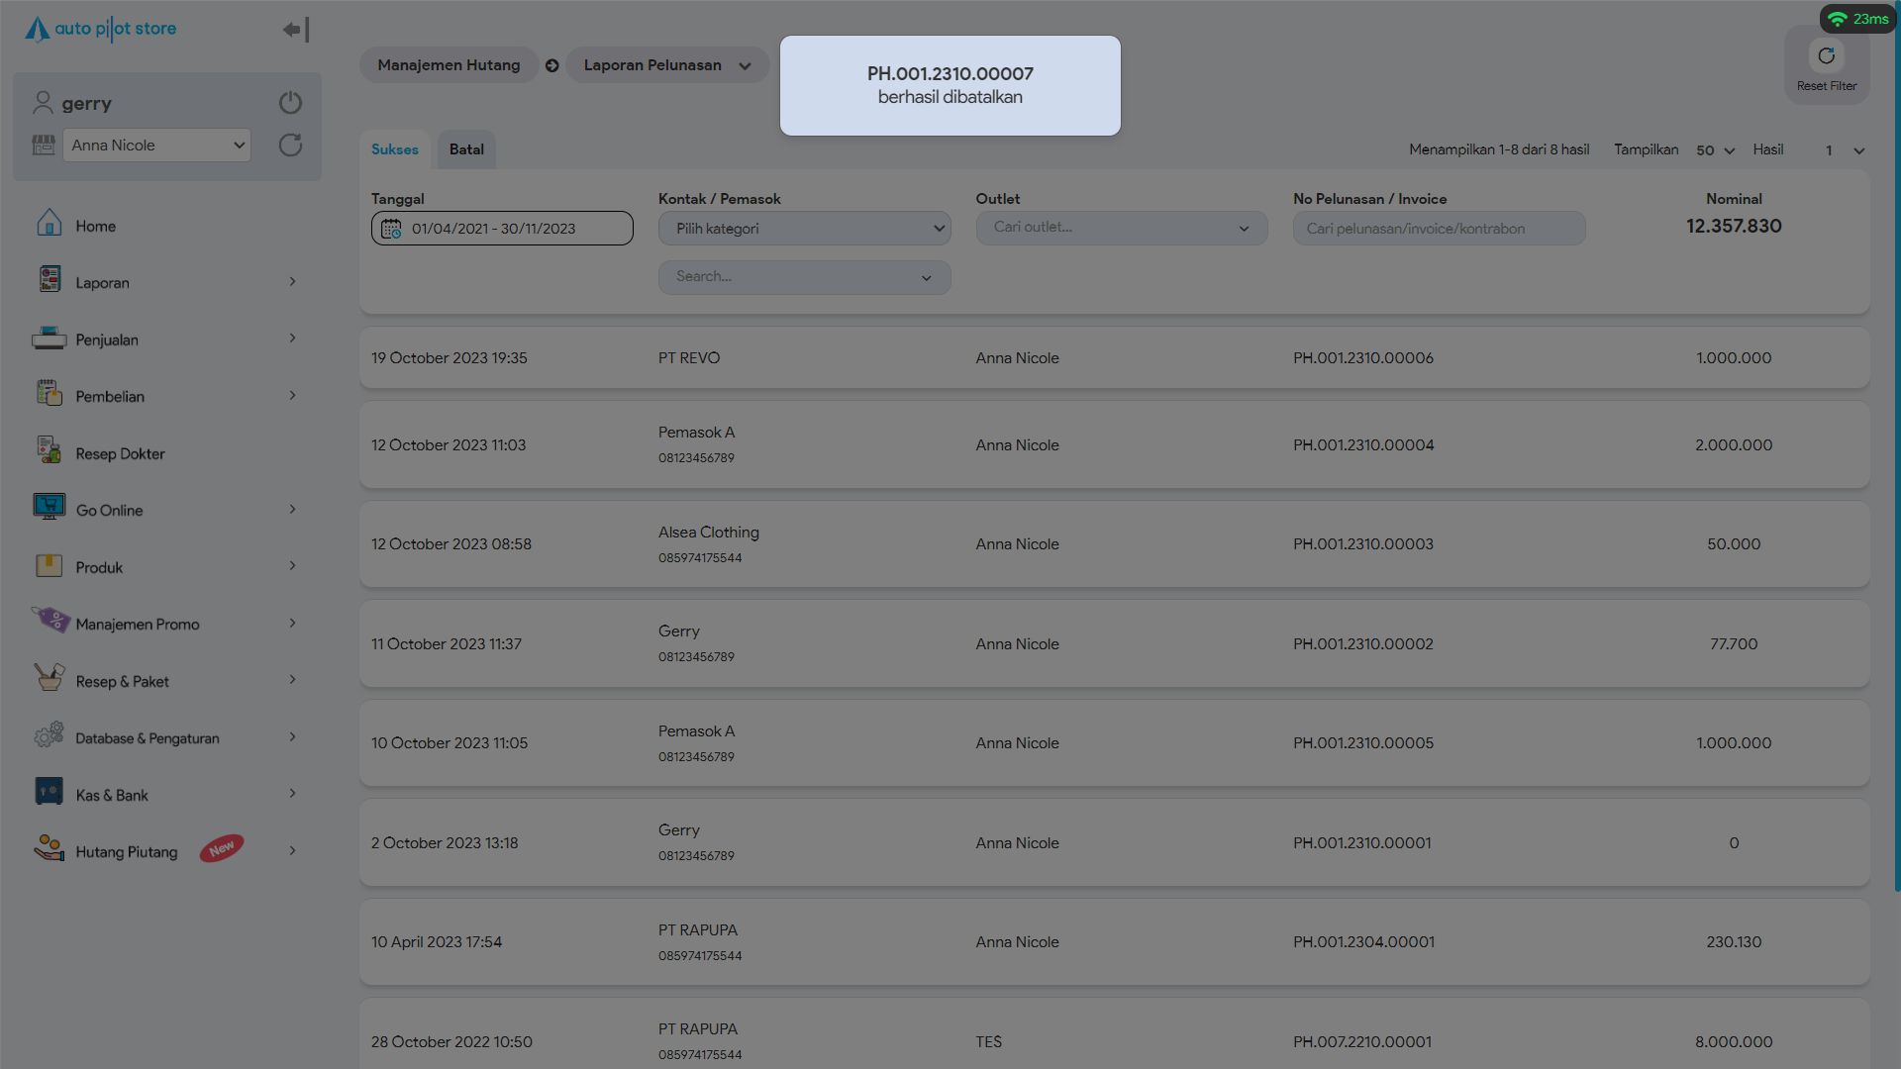Open Home from the sidebar
Screen dimensions: 1901x1069
(95, 226)
